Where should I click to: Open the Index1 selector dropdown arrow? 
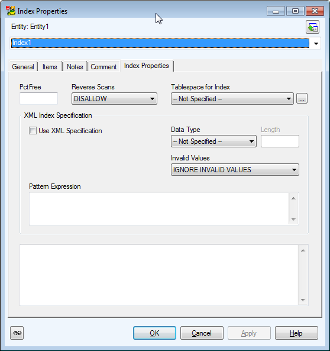tap(316, 43)
